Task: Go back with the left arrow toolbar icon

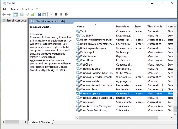Action: tap(4, 14)
